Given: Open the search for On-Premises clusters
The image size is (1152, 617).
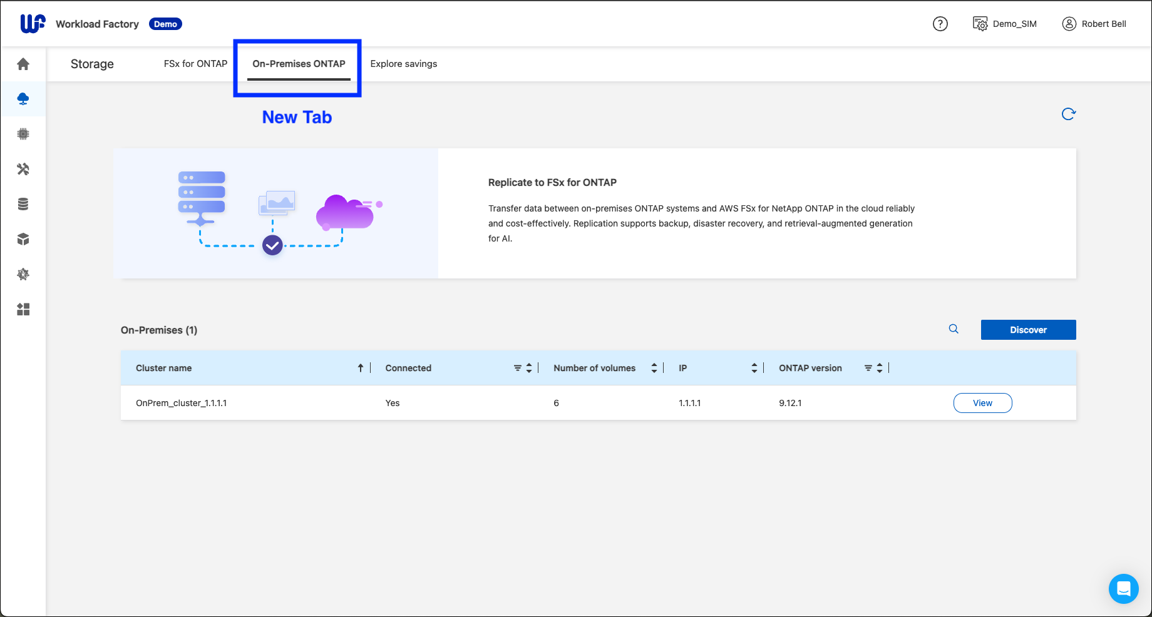Looking at the screenshot, I should coord(954,329).
